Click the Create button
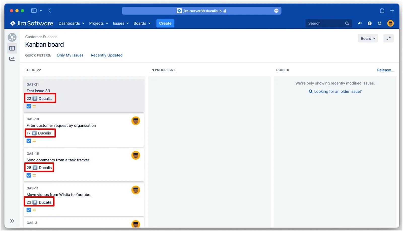This screenshot has height=231, width=403. (x=165, y=23)
